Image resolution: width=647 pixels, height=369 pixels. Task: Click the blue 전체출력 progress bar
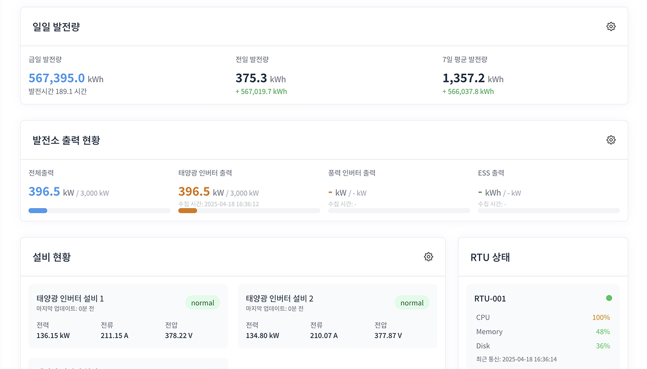[x=99, y=210]
